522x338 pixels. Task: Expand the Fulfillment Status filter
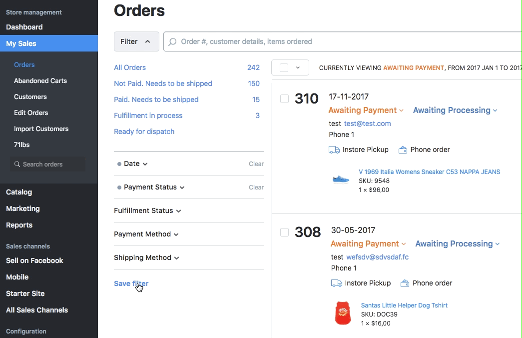[x=147, y=210]
